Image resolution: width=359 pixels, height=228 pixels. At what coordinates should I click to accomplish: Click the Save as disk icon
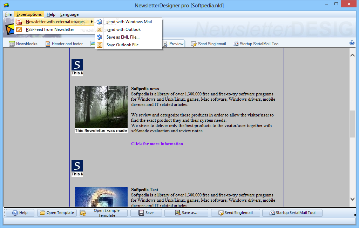click(178, 213)
